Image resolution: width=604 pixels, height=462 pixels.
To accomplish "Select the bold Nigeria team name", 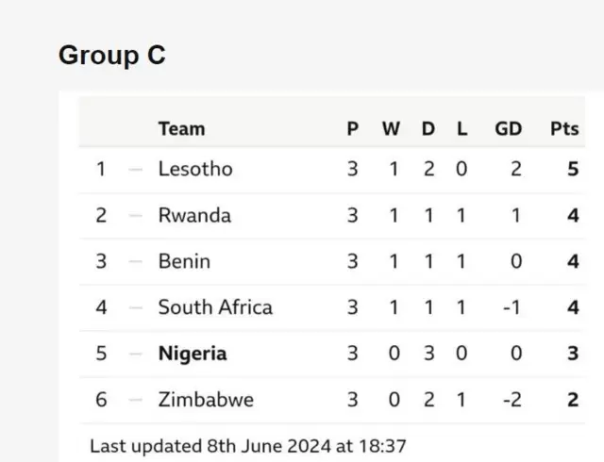I will [x=193, y=354].
